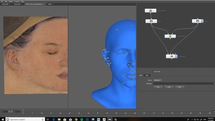
Task: Click the taskbar clock
Action: click(x=211, y=119)
